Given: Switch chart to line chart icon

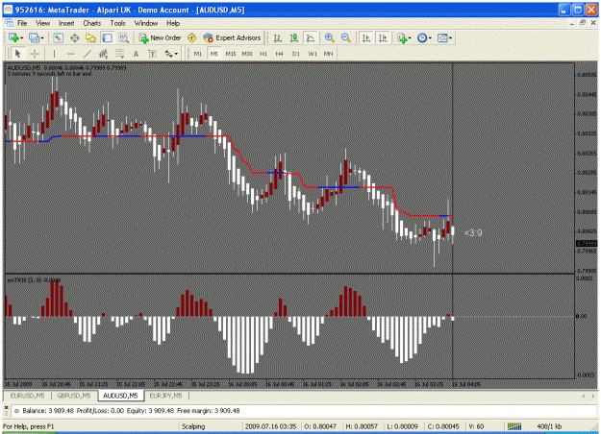Looking at the screenshot, I should pos(310,37).
